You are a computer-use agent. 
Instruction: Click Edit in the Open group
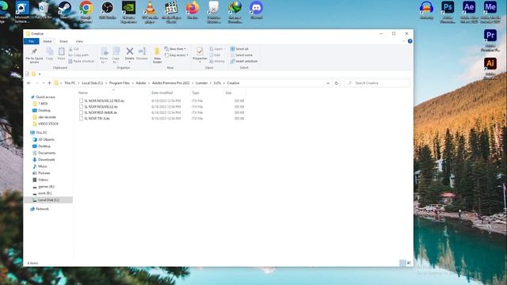[x=215, y=55]
